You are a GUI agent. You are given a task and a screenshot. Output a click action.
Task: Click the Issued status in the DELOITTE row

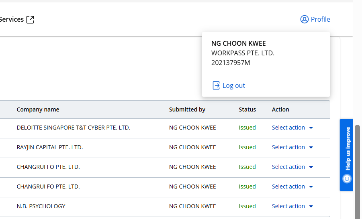[247, 128]
